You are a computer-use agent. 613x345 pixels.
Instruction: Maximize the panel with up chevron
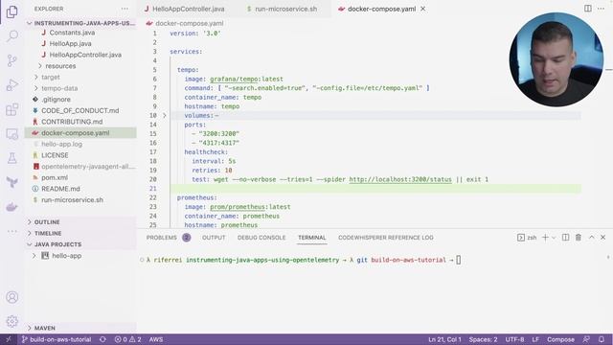coord(592,238)
